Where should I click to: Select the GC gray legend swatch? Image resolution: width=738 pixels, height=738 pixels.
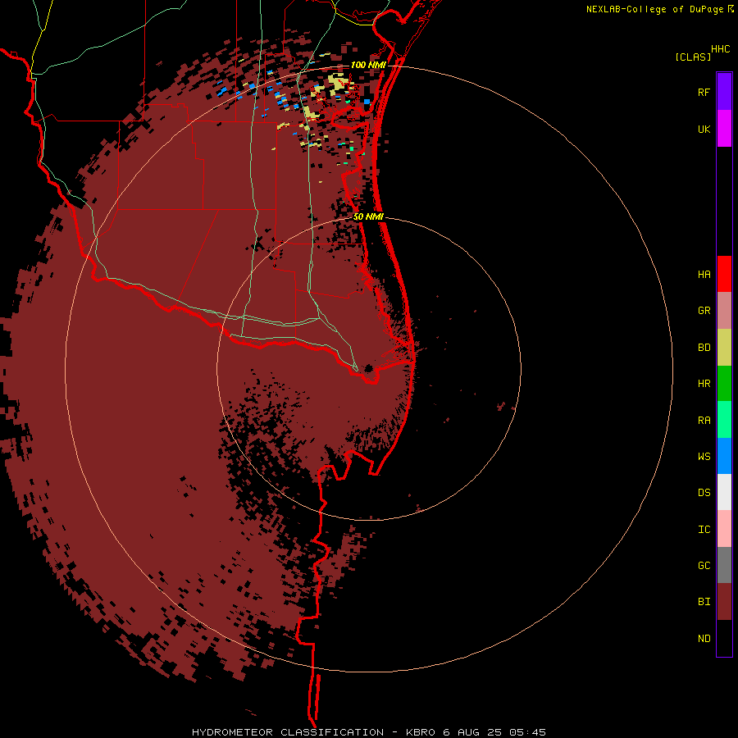point(724,565)
